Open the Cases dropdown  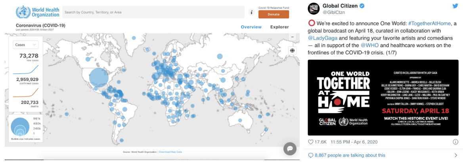pos(26,45)
